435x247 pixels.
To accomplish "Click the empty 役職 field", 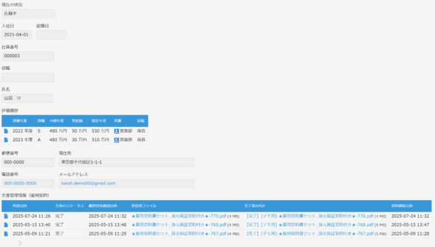I will point(28,77).
